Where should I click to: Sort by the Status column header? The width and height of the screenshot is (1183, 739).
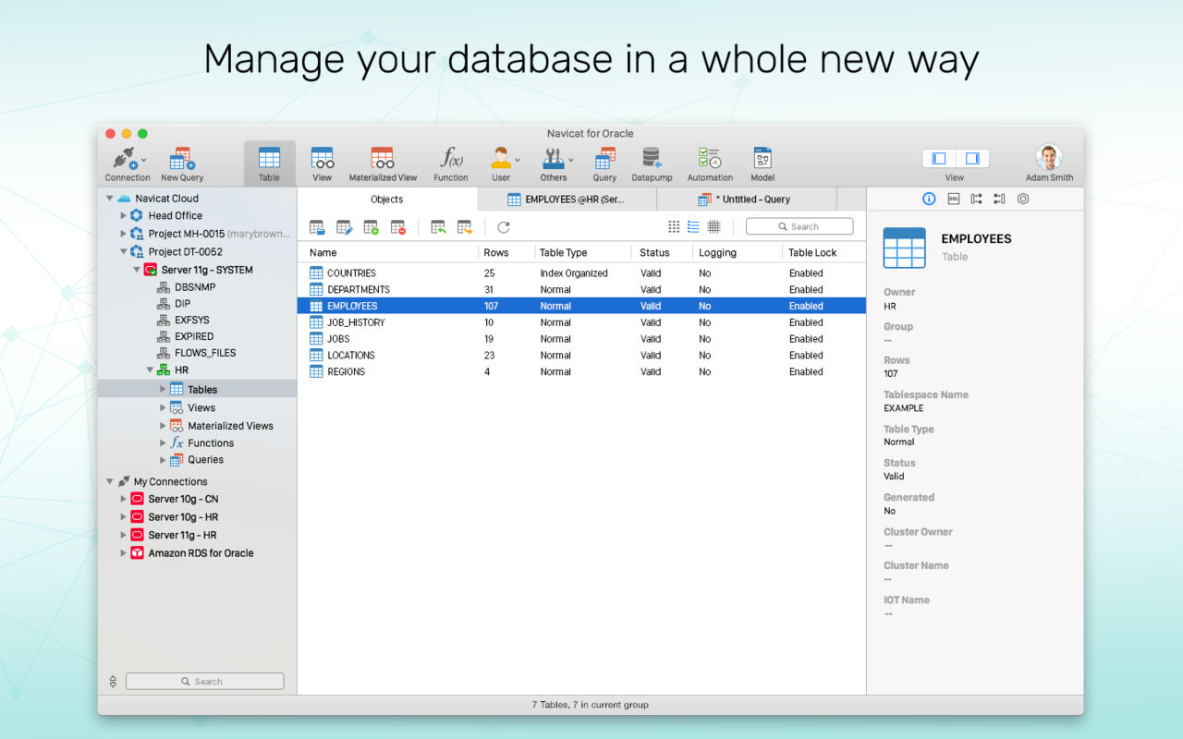(662, 252)
